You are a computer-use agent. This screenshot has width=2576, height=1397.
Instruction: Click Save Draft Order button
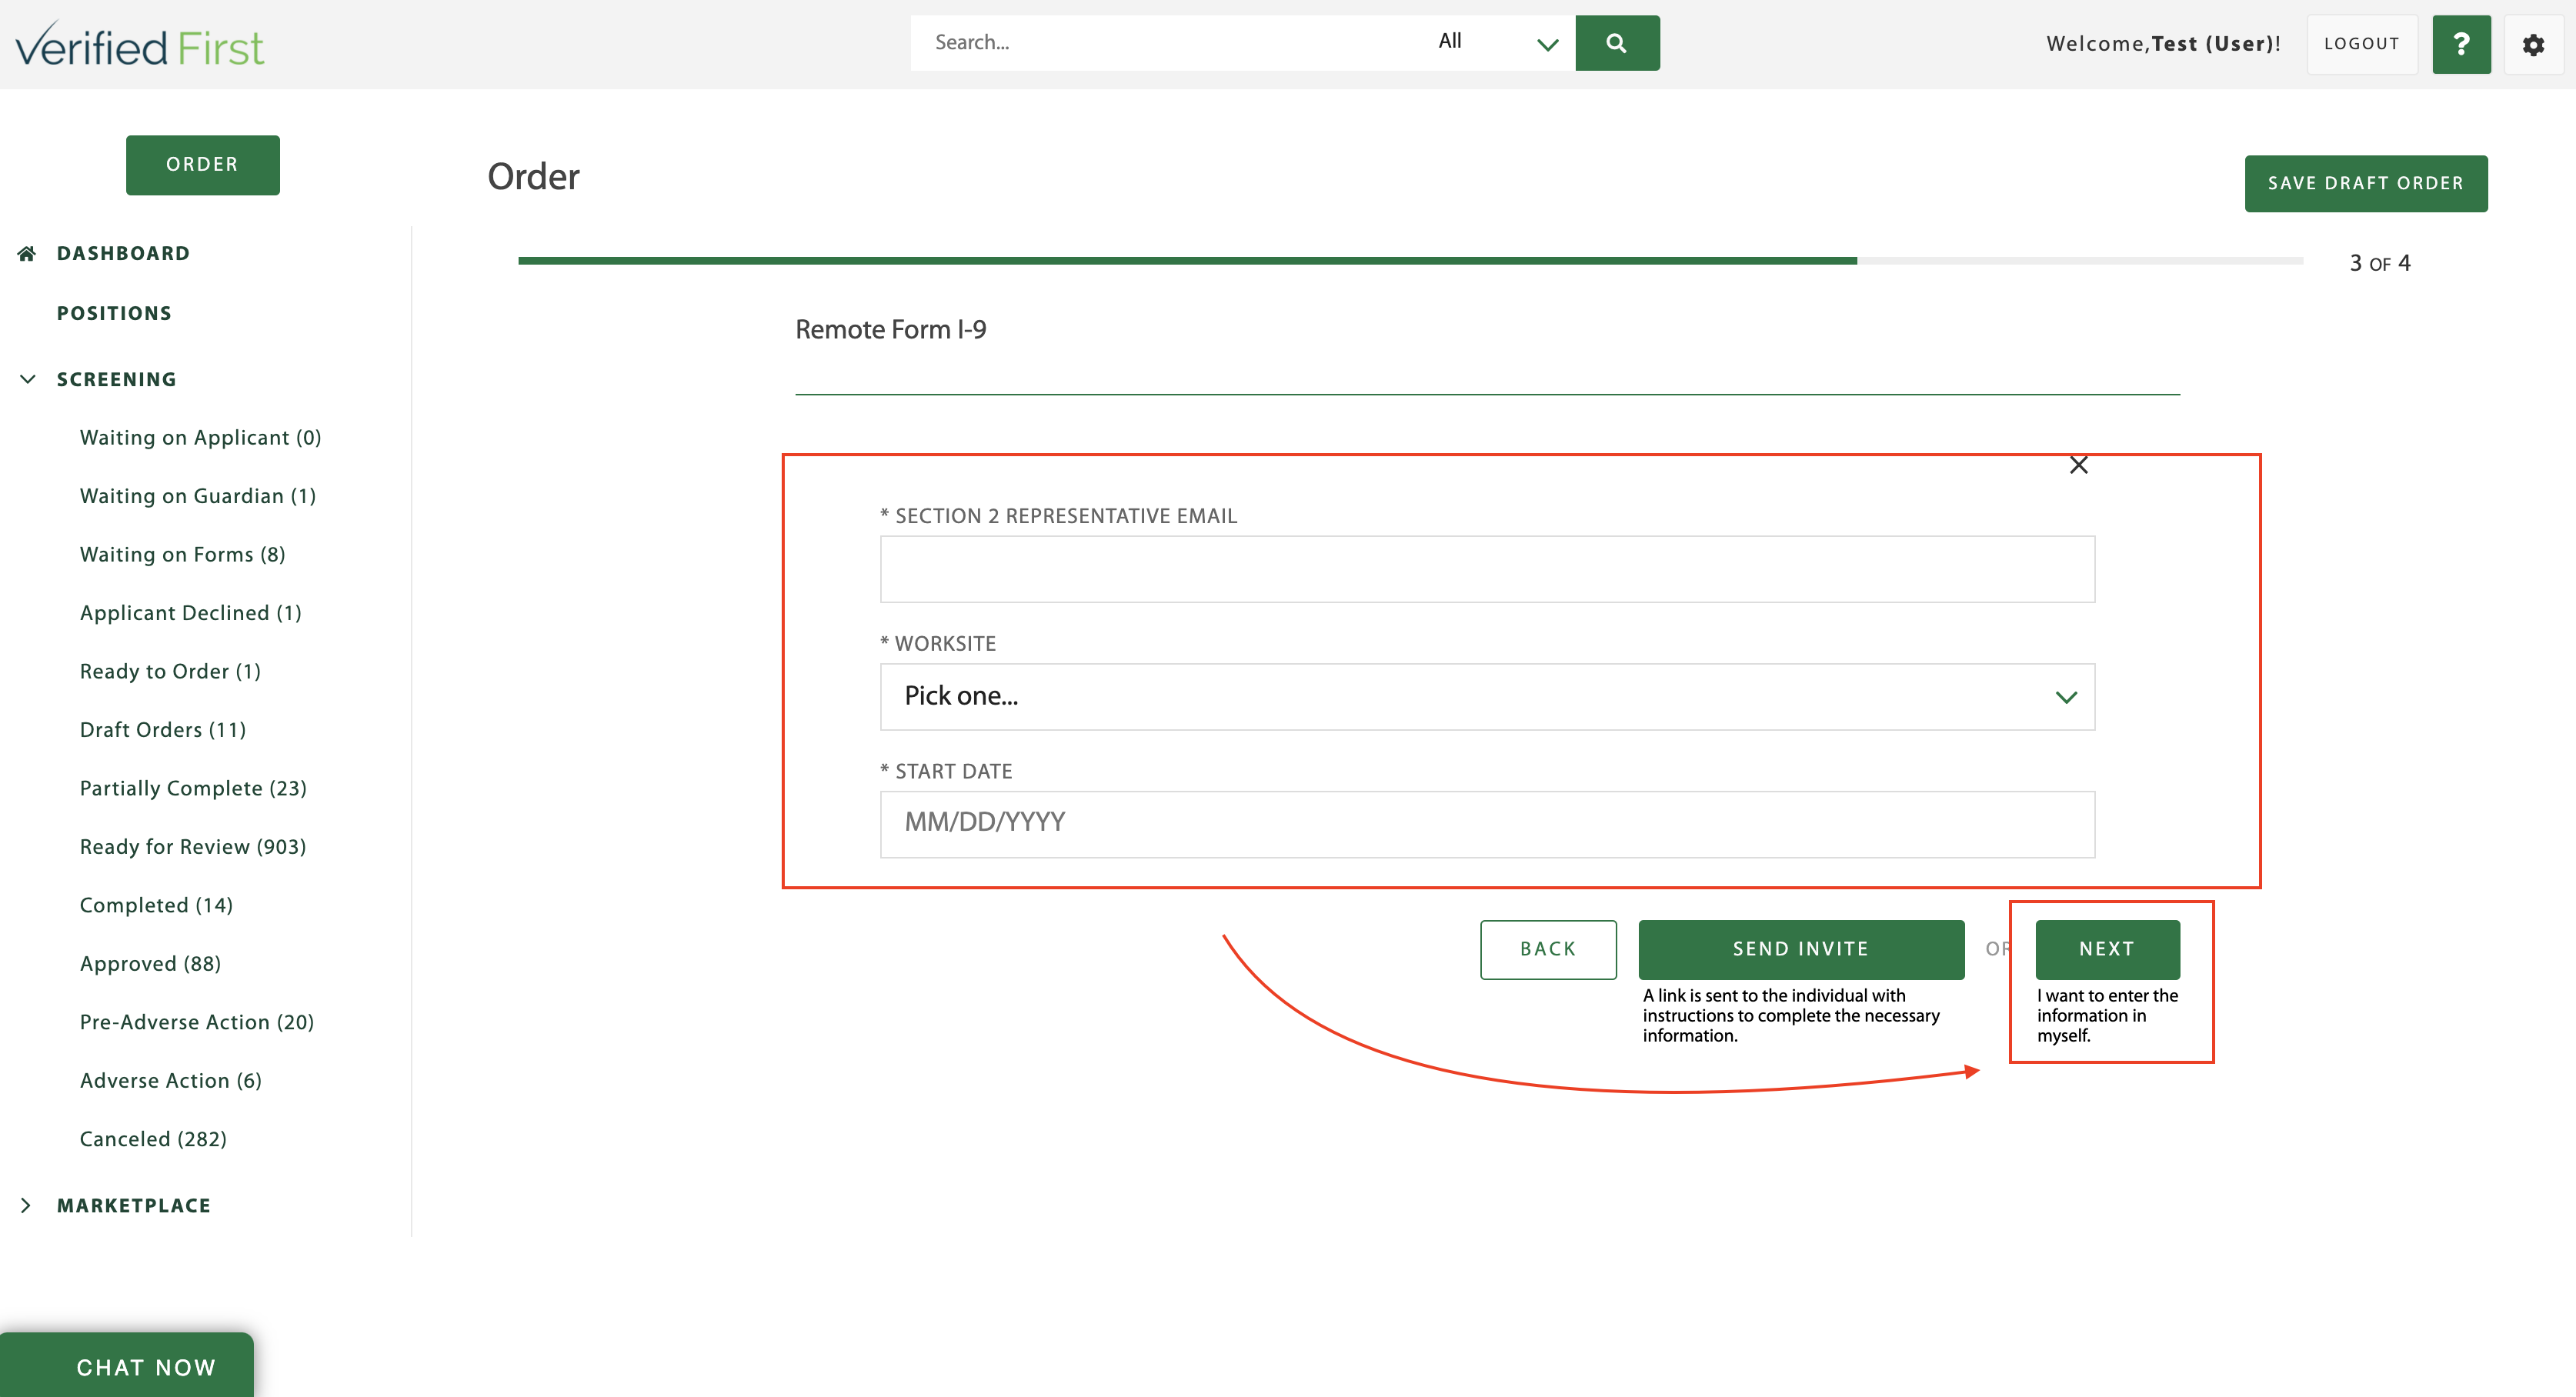tap(2366, 183)
